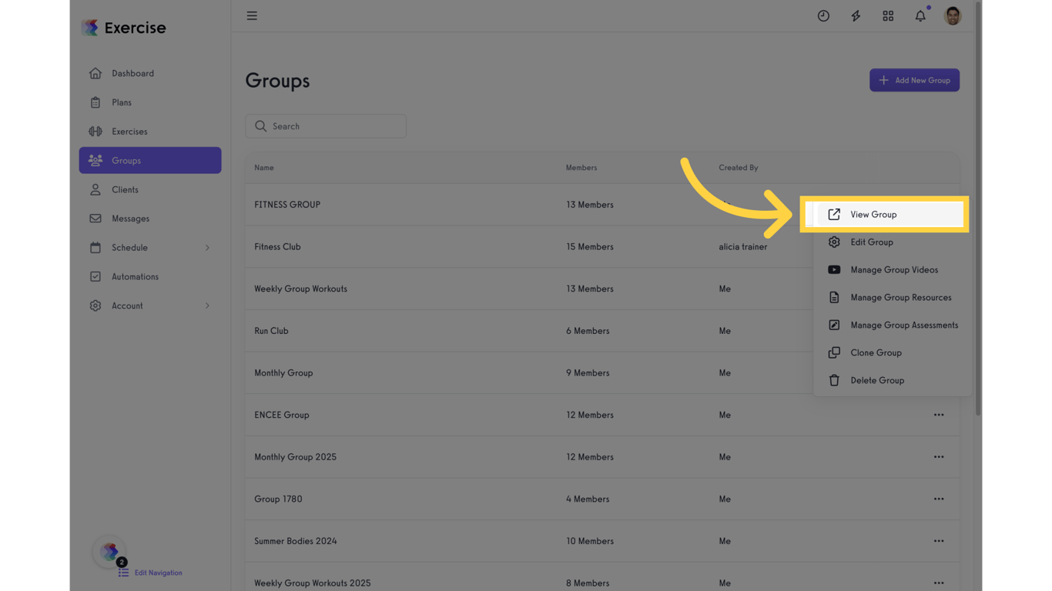
Task: Click the Delete Group trash icon
Action: (x=834, y=380)
